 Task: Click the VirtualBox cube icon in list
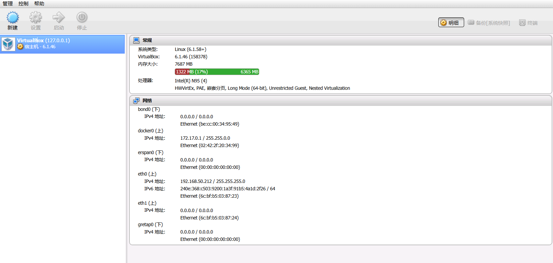click(x=8, y=44)
